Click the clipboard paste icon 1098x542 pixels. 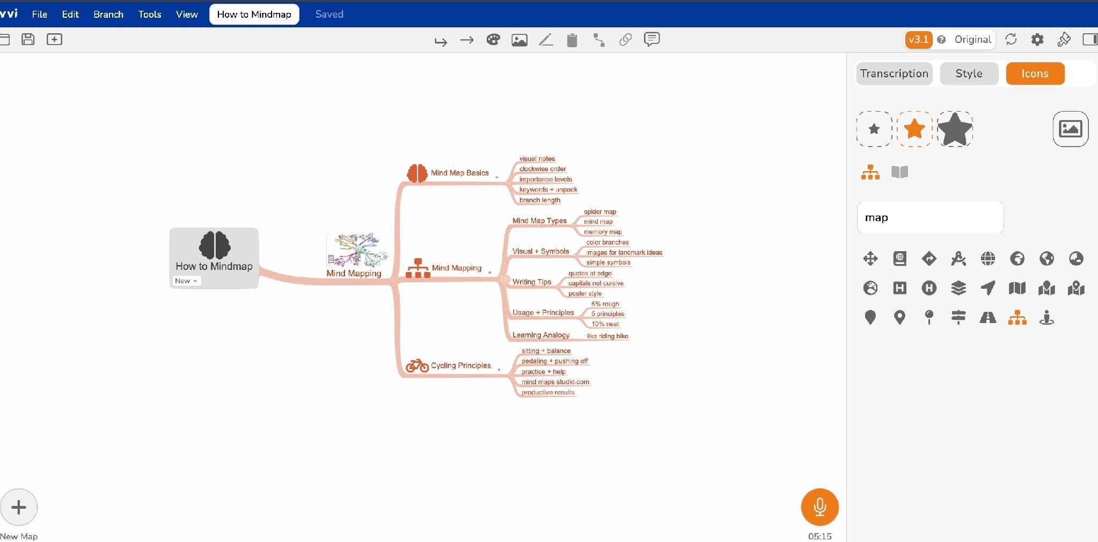tap(572, 40)
